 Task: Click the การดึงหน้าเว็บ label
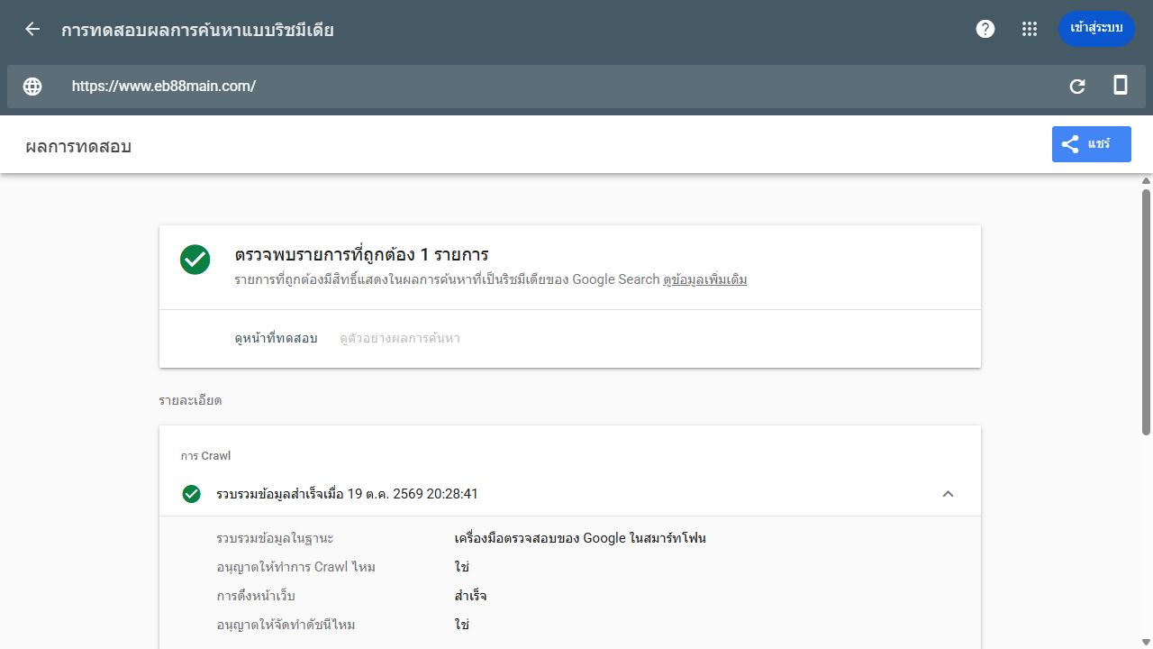click(x=256, y=597)
